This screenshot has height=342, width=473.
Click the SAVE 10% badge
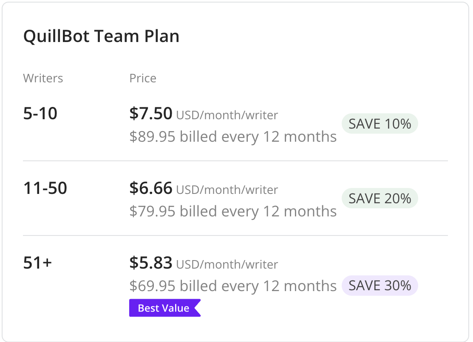coord(380,123)
